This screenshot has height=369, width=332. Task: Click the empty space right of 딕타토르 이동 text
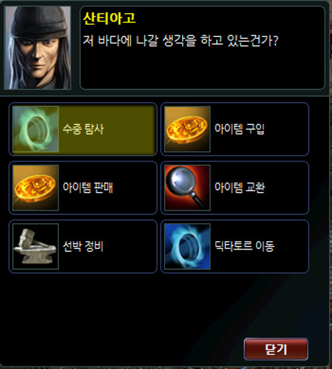coord(291,246)
